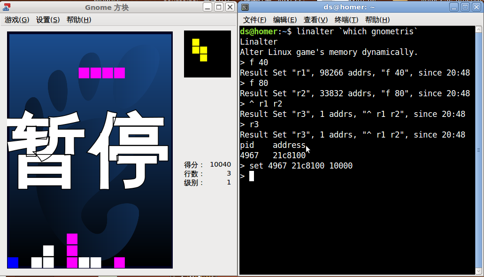
Task: Click the 行数 lines label
Action: coord(194,174)
